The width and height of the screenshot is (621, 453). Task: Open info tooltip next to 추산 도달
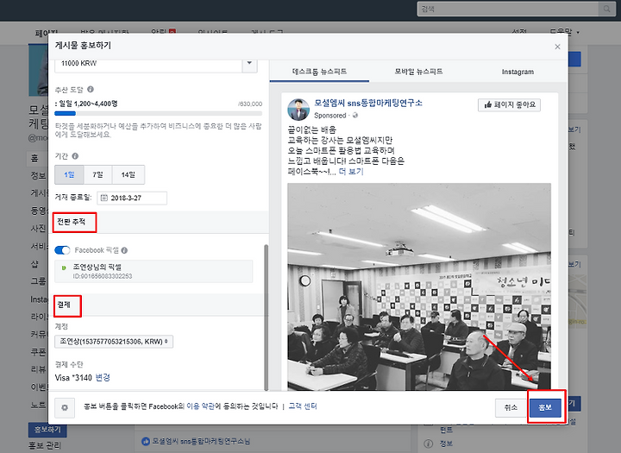91,90
